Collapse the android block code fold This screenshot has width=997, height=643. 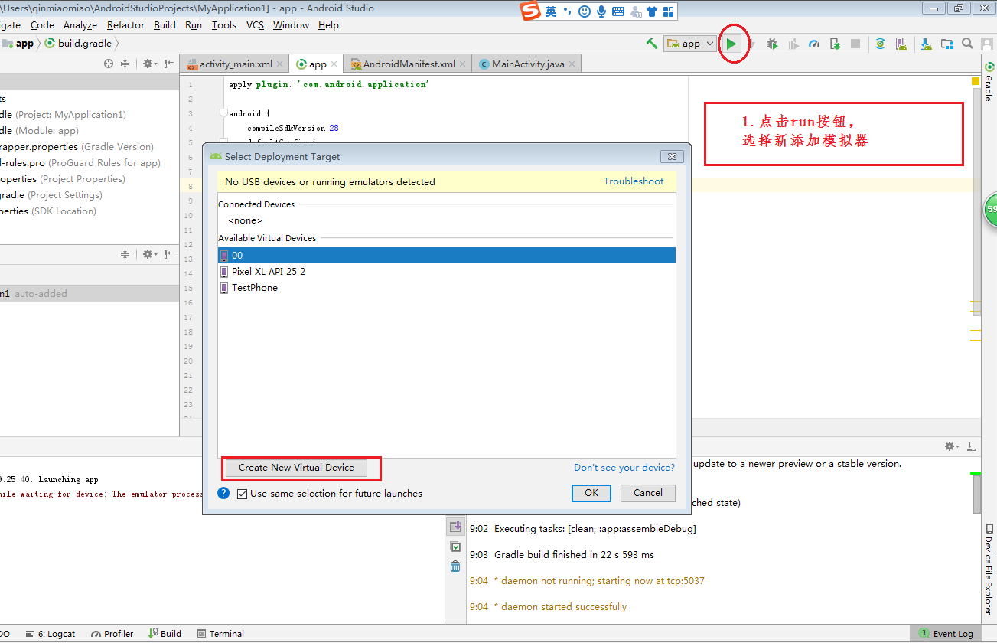click(x=222, y=113)
